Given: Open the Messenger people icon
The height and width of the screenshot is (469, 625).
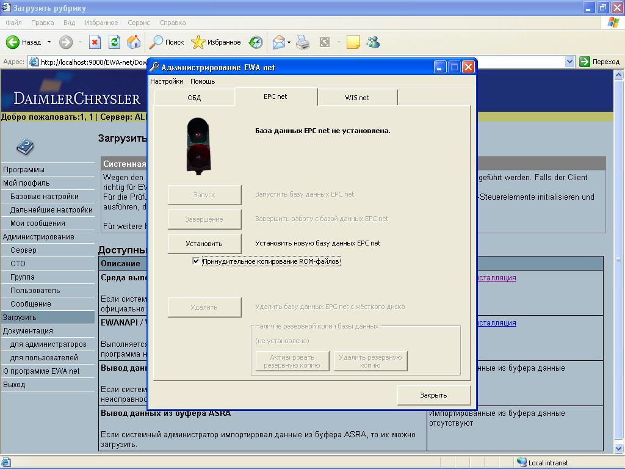Looking at the screenshot, I should pos(374,42).
